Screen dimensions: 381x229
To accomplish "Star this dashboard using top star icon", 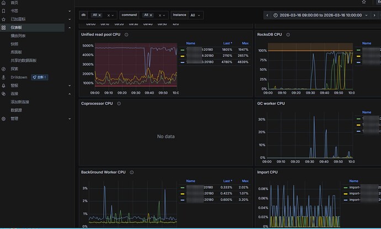I will (364, 2).
